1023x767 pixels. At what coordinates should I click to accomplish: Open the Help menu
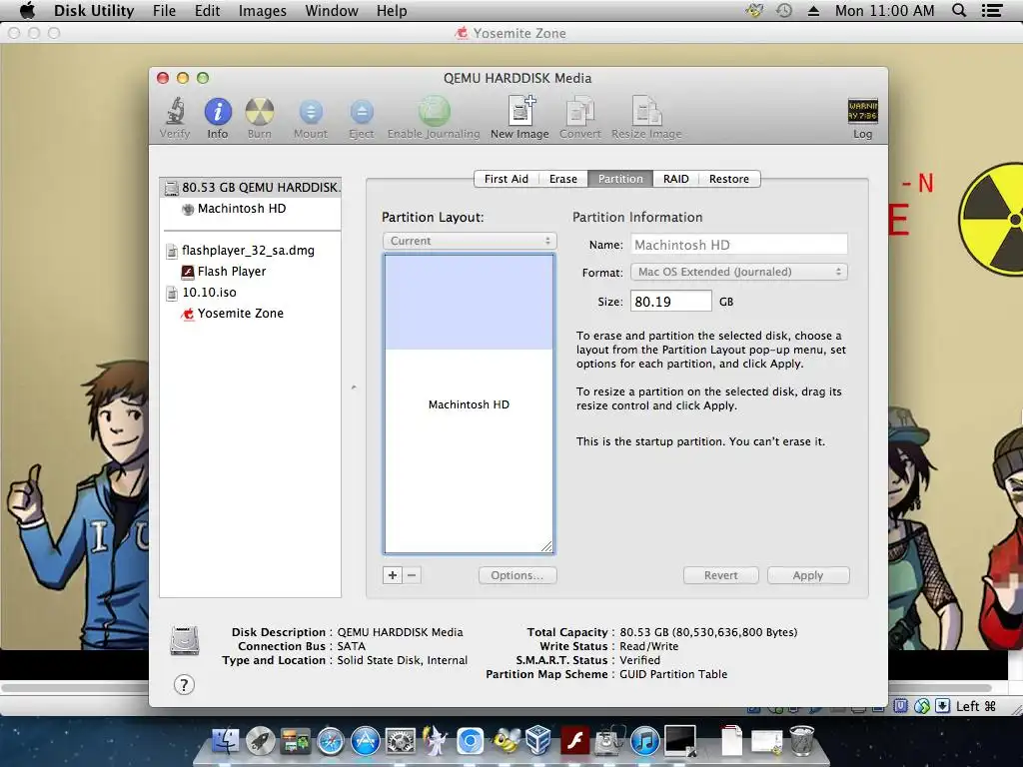[x=392, y=10]
